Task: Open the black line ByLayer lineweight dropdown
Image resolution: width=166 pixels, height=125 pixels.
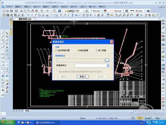Action: (145, 11)
